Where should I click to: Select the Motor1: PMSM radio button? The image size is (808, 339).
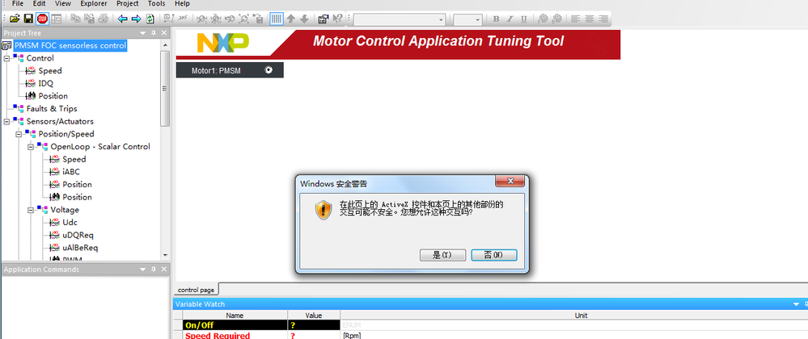click(x=269, y=70)
